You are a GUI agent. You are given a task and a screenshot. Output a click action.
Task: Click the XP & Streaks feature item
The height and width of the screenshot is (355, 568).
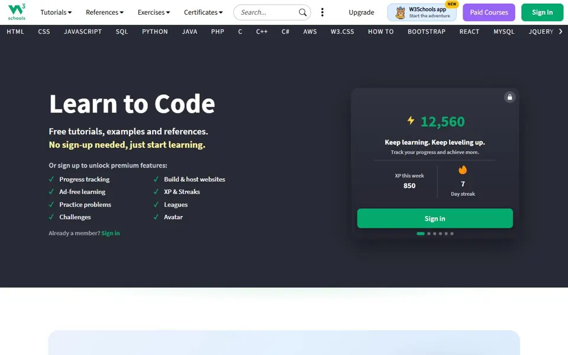pyautogui.click(x=182, y=192)
